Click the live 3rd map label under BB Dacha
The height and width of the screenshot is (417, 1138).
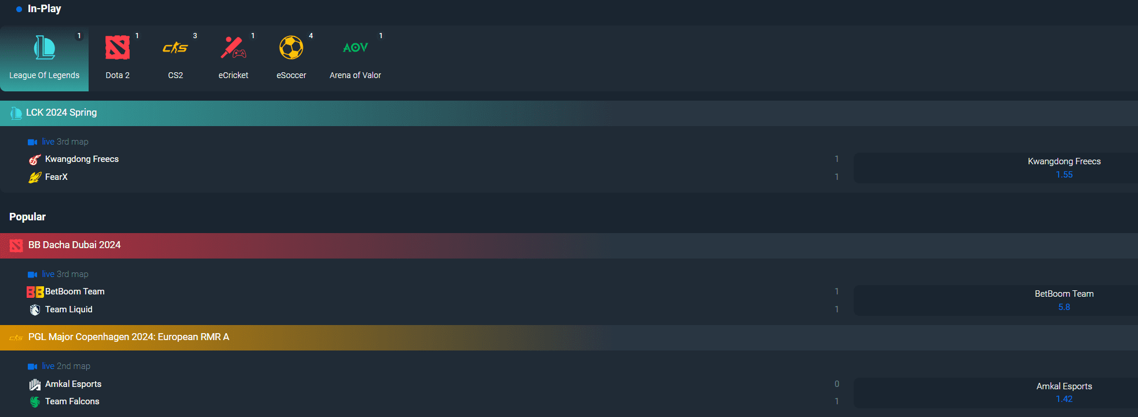click(x=65, y=274)
